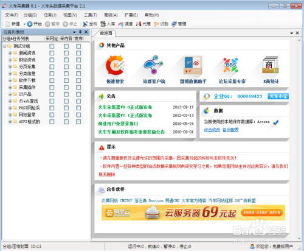Click the 暂停 pause toolbar icon
This screenshot has width=304, height=251.
[47, 24]
